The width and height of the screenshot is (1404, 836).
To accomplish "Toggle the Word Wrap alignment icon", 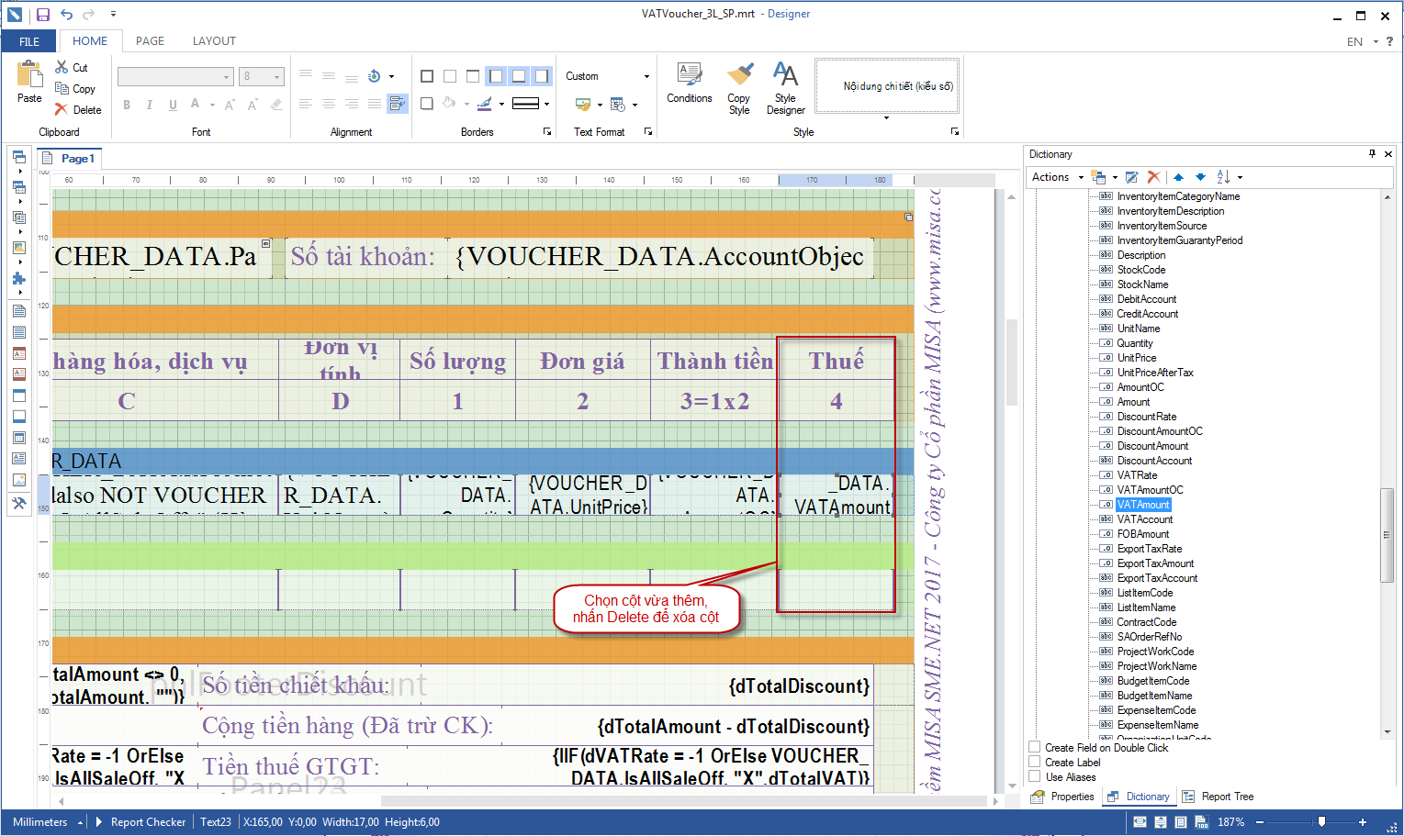I will [x=397, y=104].
